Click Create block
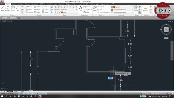Viewport: 174px width, 98px height. point(101,7)
